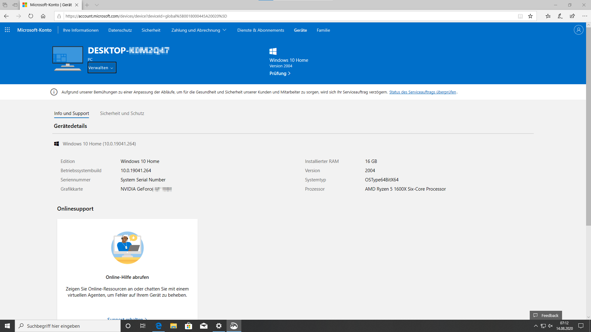Click the 16 GB installed RAM value

pyautogui.click(x=371, y=161)
